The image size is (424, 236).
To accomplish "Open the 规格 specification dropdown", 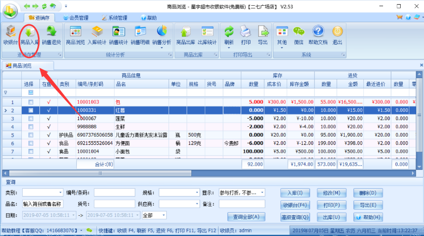I will (197, 193).
